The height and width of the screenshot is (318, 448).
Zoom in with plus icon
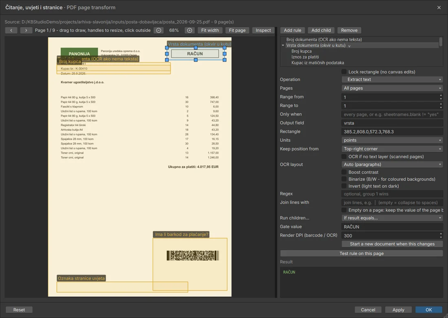[189, 30]
